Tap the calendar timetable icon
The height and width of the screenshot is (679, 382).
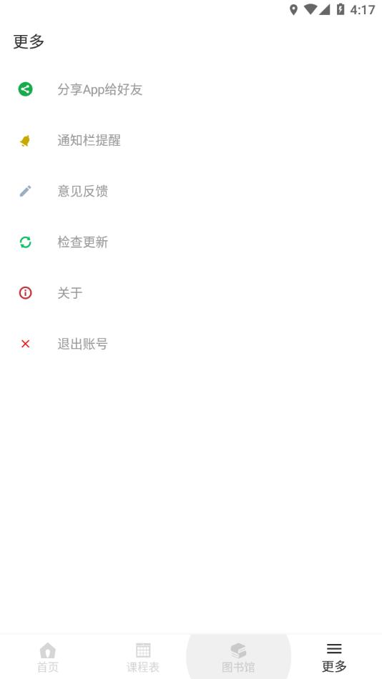[143, 650]
